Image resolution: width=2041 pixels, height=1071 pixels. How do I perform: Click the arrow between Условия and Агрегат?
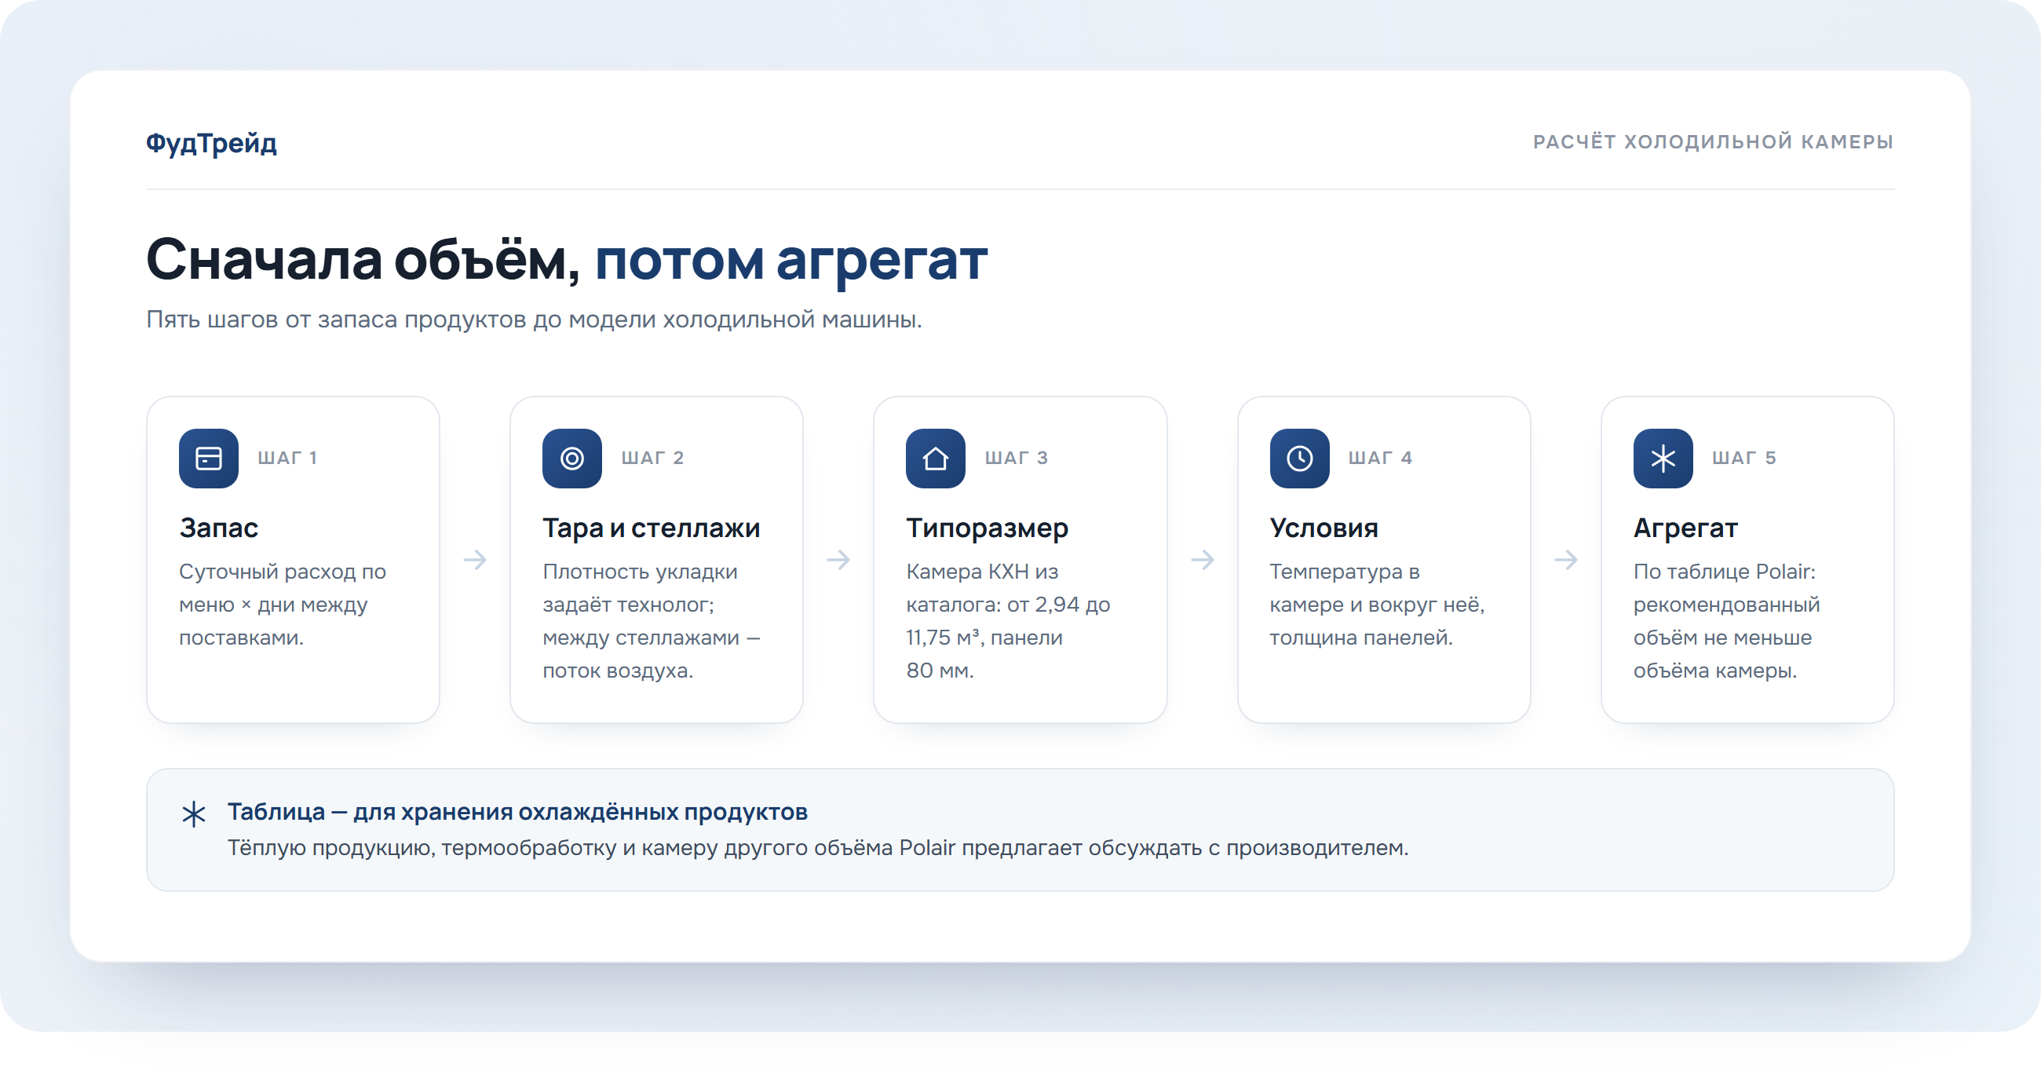coord(1565,560)
